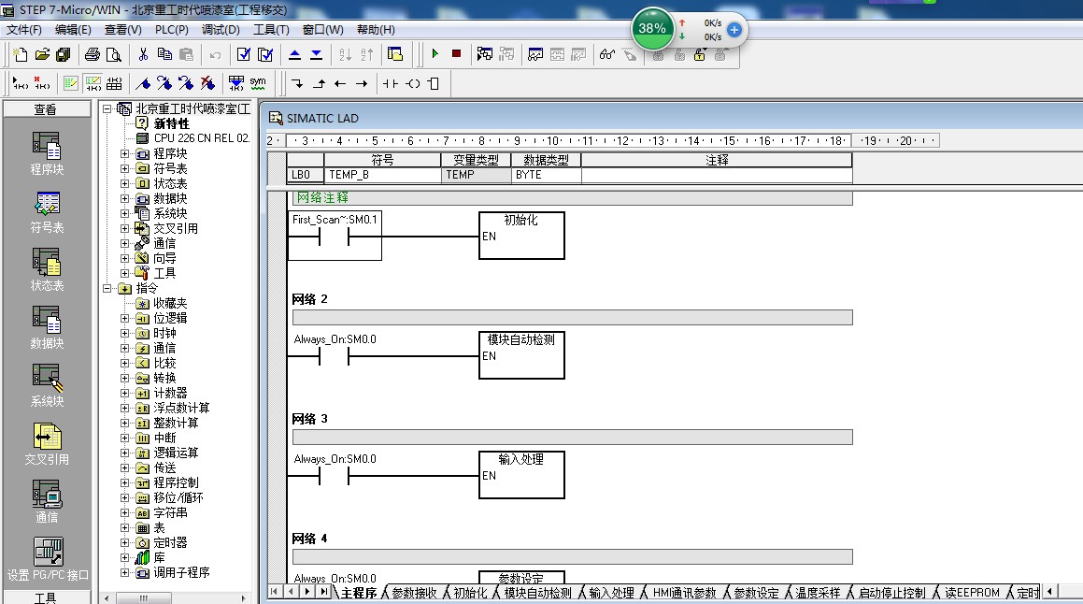Open the 帮助(H) menu

coord(376,30)
